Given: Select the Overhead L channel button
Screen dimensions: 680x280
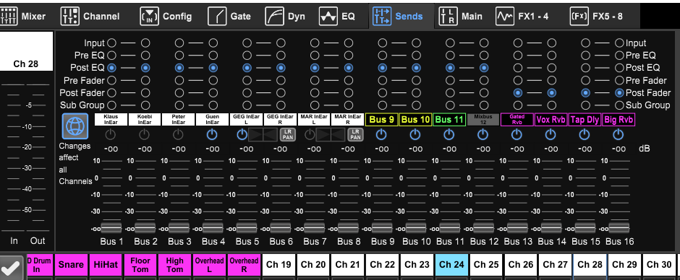Looking at the screenshot, I should (x=210, y=265).
